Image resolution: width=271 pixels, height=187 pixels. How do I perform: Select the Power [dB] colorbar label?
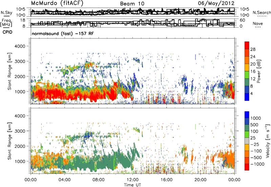(259, 71)
